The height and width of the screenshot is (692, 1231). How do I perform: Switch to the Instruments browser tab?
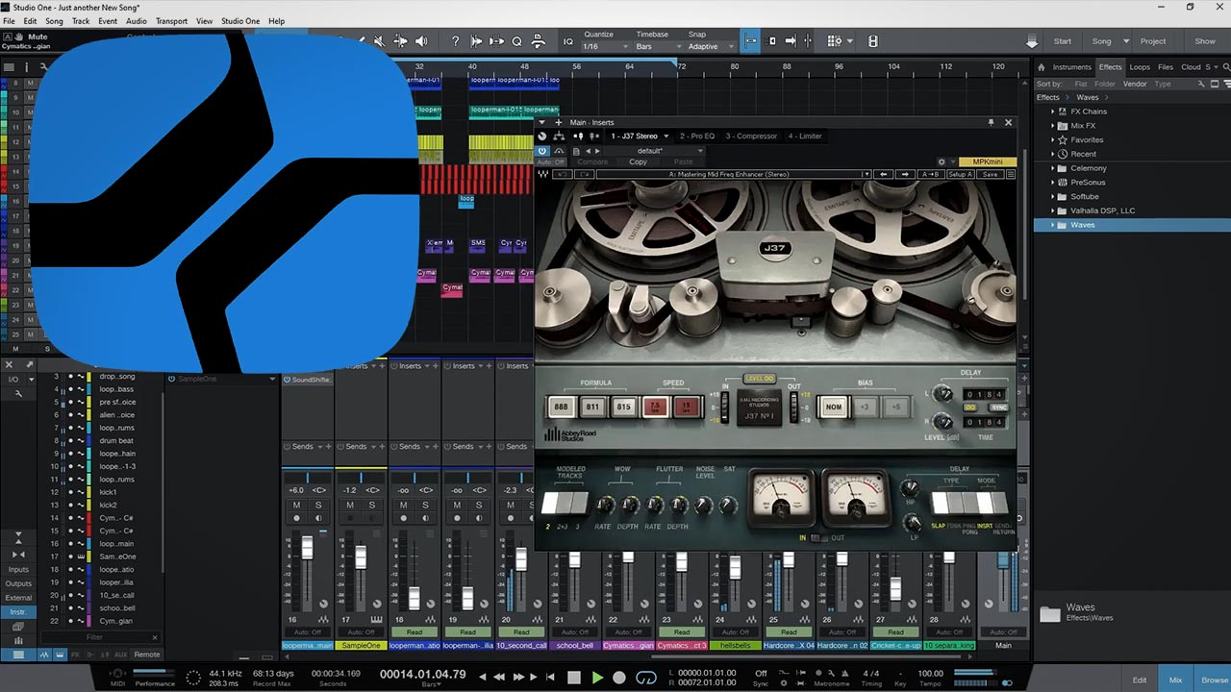[1071, 67]
